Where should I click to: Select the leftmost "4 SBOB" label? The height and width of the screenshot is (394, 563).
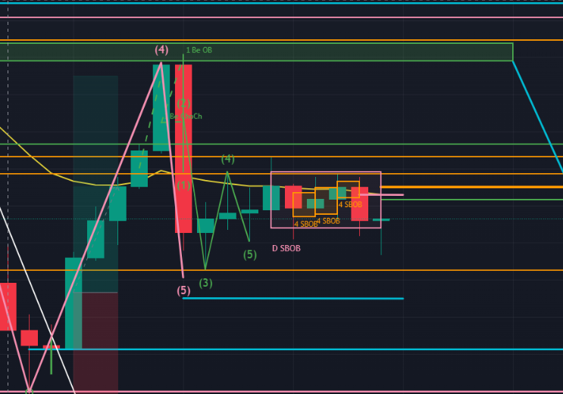[x=305, y=224]
